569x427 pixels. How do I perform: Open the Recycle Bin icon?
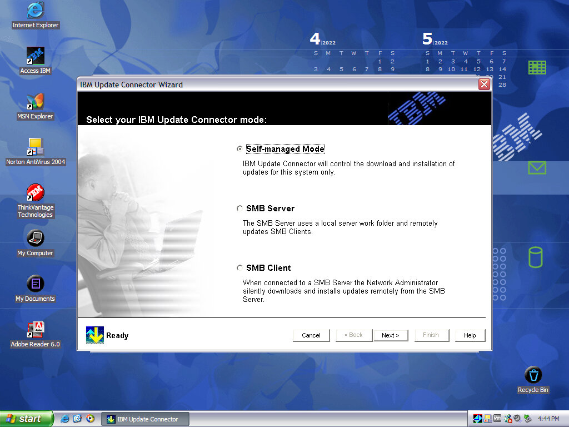[x=533, y=375]
